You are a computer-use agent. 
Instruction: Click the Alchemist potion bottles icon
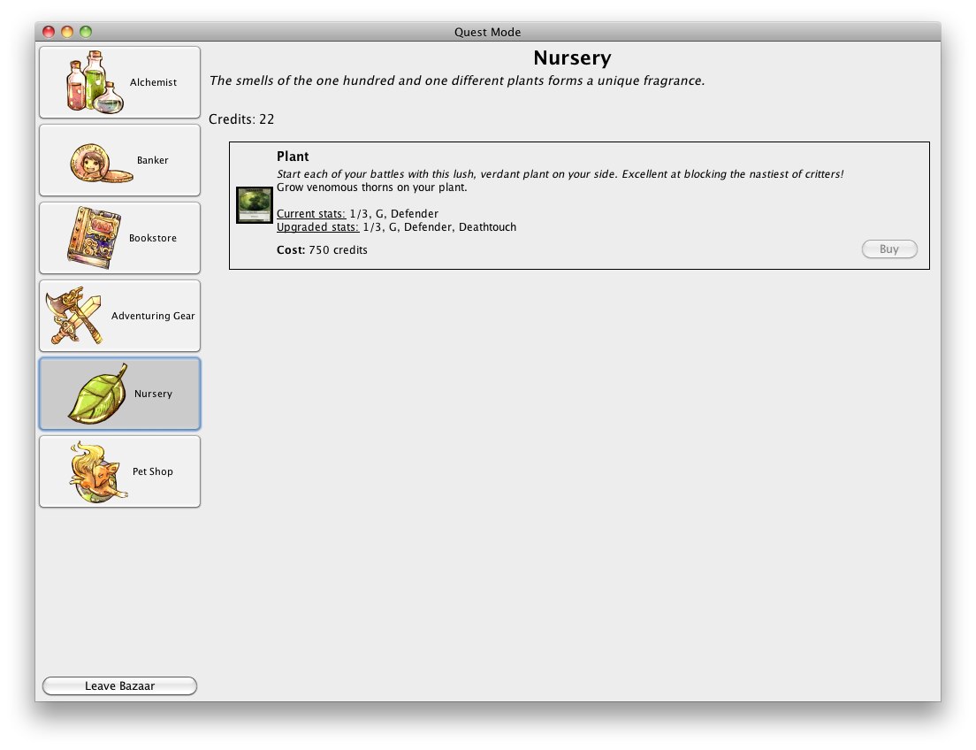point(95,82)
